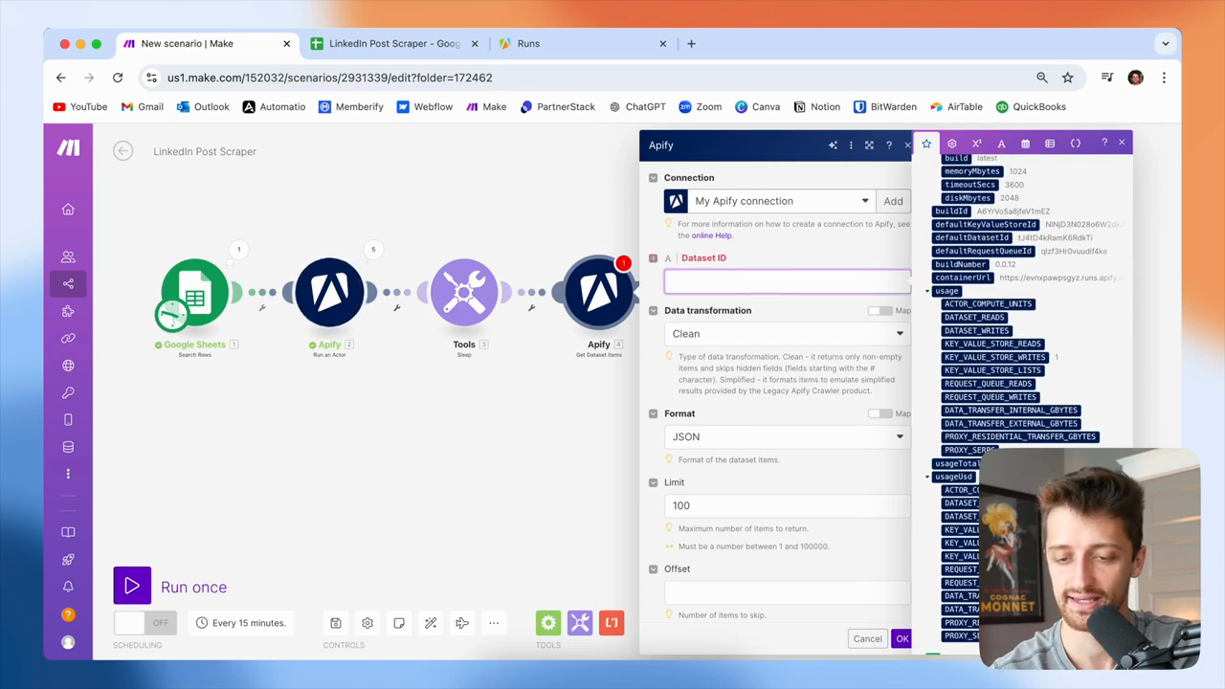The width and height of the screenshot is (1225, 689).
Task: Click the Dataset ID input field
Action: click(788, 280)
